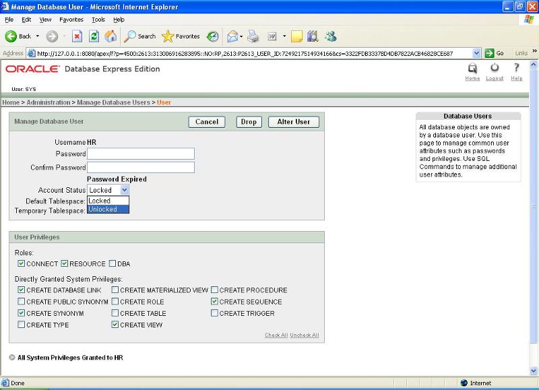
Task: Open the Search toolbar button
Action: (140, 36)
